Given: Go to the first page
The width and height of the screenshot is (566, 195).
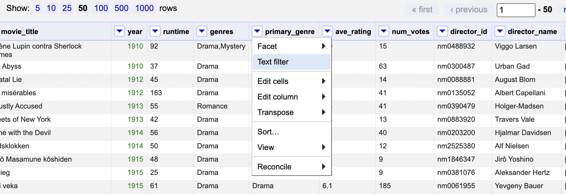Looking at the screenshot, I should [x=422, y=10].
